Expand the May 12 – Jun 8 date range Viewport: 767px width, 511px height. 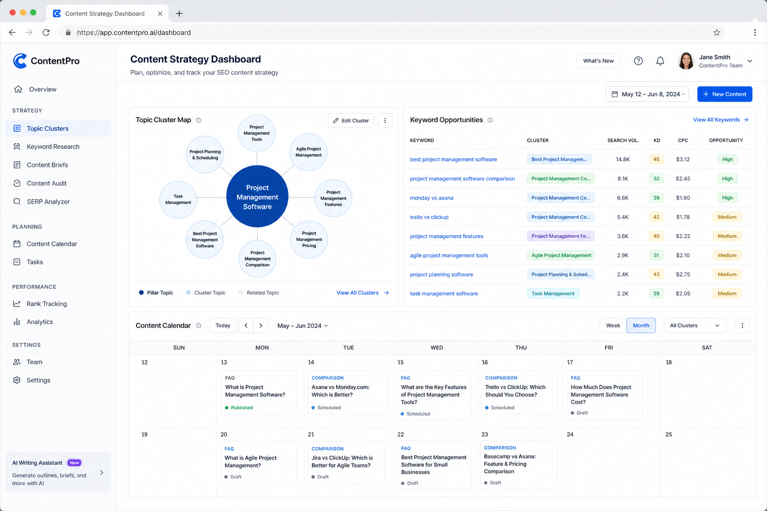click(x=647, y=94)
